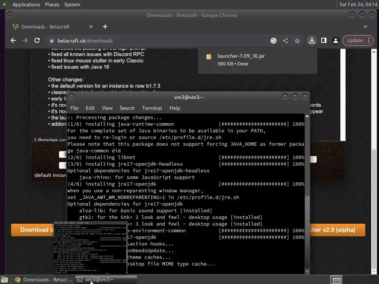Open the Chrome profile icon

(x=335, y=41)
